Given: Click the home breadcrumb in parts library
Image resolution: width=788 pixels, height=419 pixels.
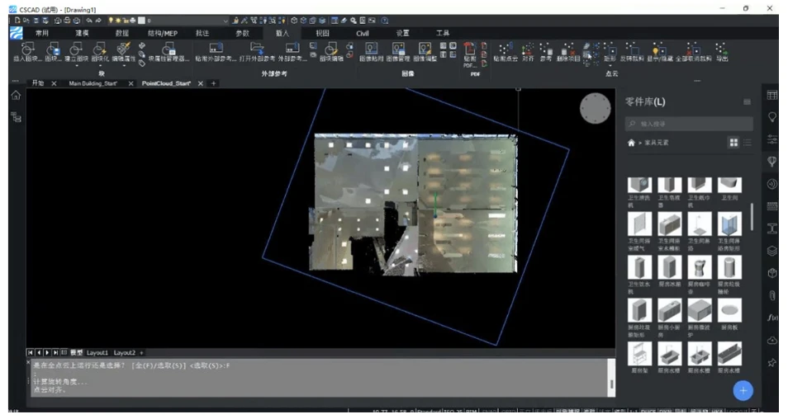Looking at the screenshot, I should point(631,143).
